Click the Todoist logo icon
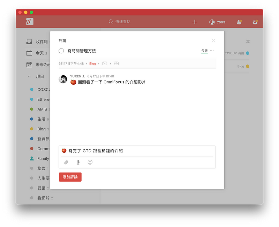279x227 pixels. click(30, 22)
